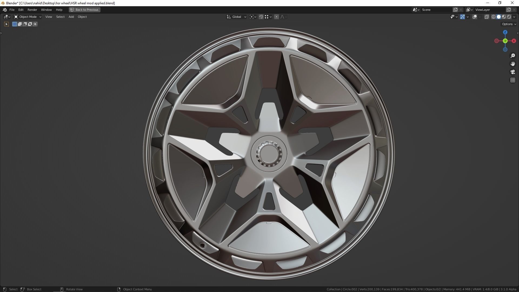Open the Render menu
Viewport: 519px width, 292px height.
point(32,10)
